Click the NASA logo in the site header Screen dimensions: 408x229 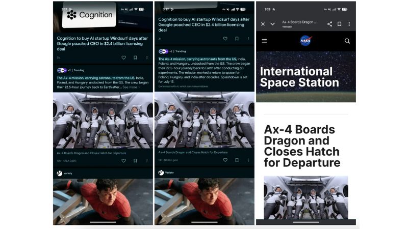305,41
